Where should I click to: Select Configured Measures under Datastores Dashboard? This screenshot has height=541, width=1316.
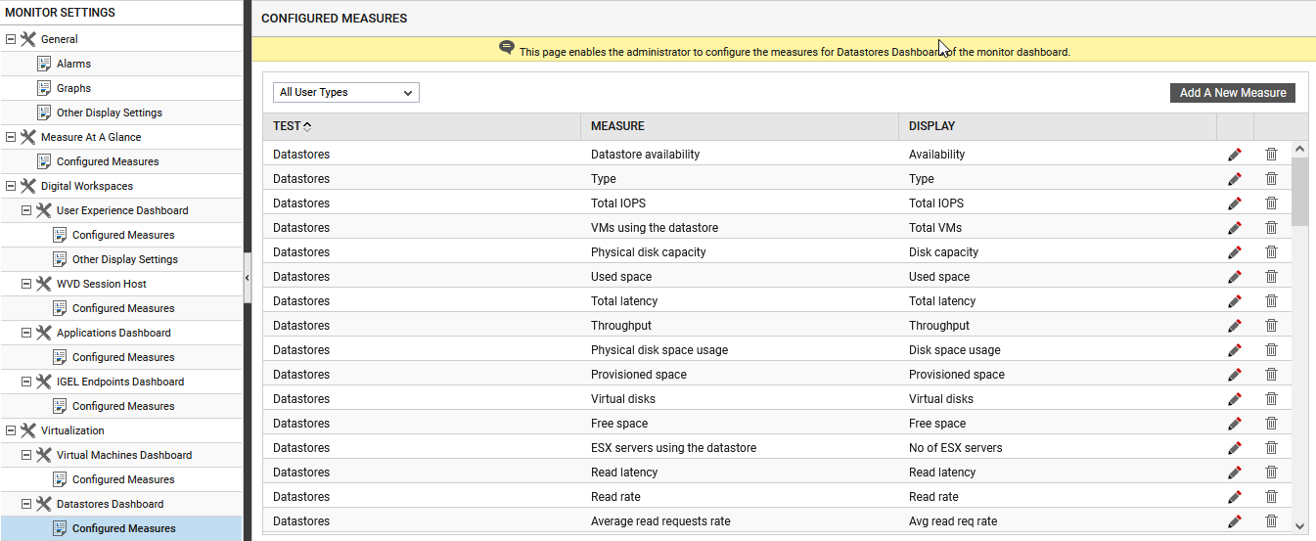124,528
